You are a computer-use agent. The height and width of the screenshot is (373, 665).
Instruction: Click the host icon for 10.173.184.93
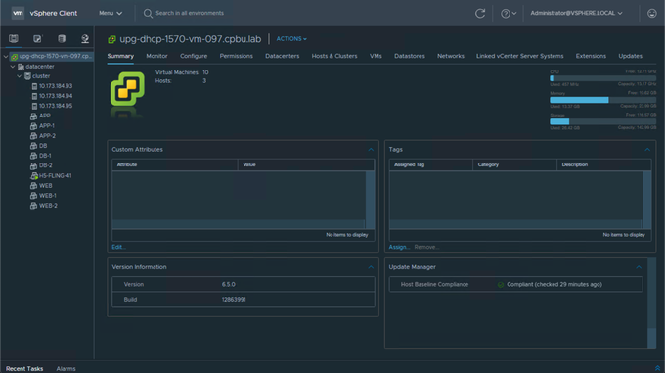click(x=34, y=86)
